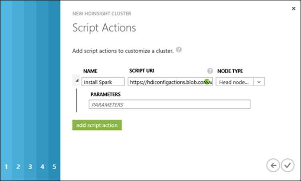Select the Head node combo box
This screenshot has width=301, height=181.
(240, 82)
